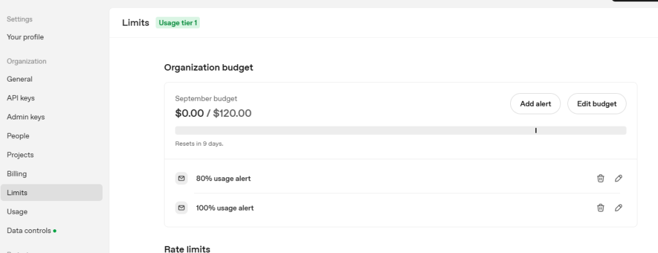Navigate to Admin keys
The width and height of the screenshot is (658, 253).
pos(26,117)
